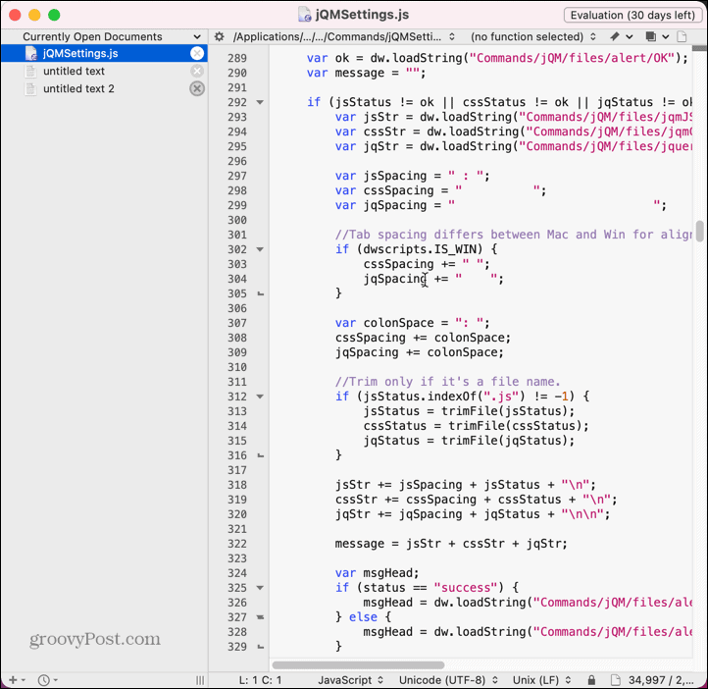The width and height of the screenshot is (708, 689).
Task: Click the document icon in navigation bar
Action: tap(682, 36)
